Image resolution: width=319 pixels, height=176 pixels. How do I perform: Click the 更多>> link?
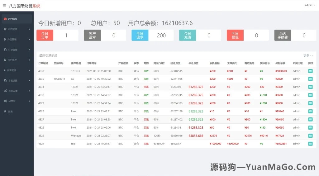(x=308, y=55)
